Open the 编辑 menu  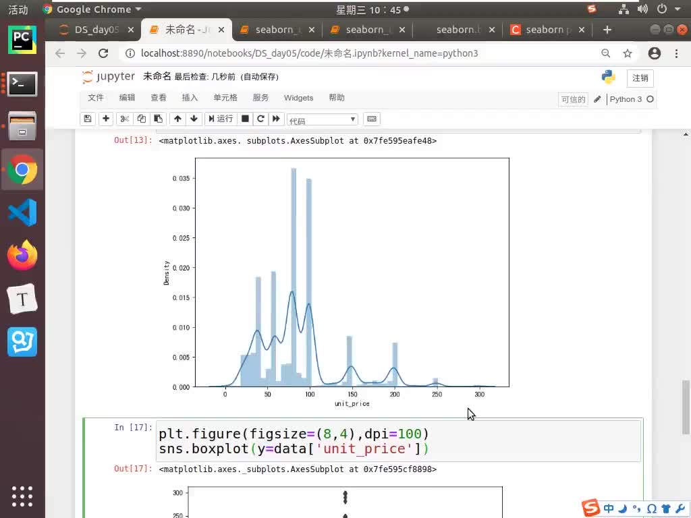(x=127, y=98)
